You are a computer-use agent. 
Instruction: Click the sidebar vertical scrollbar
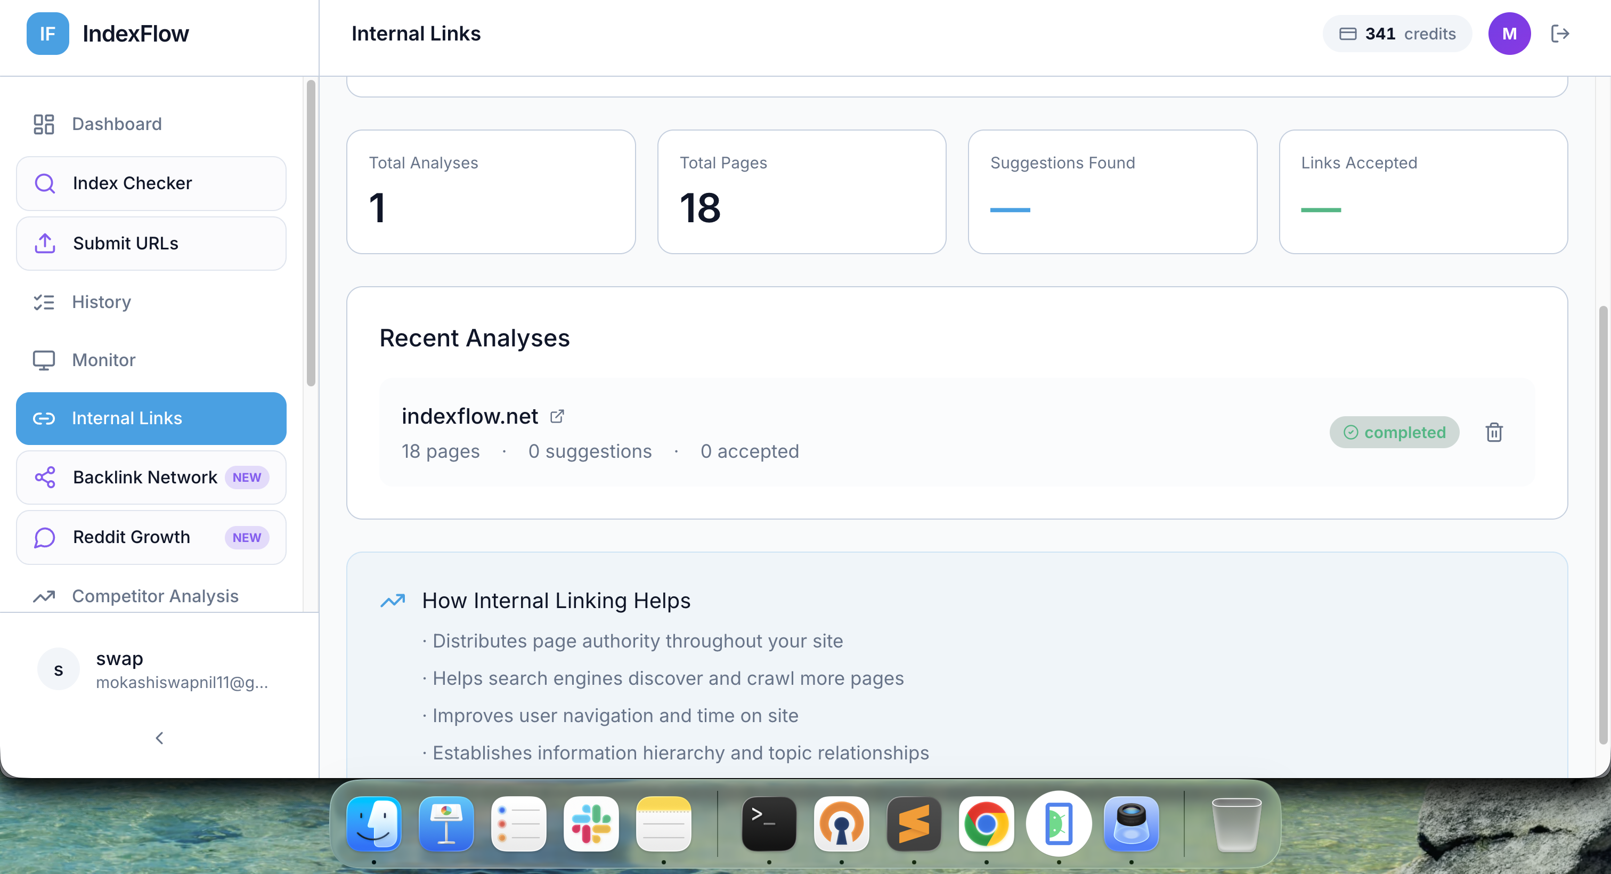(311, 233)
